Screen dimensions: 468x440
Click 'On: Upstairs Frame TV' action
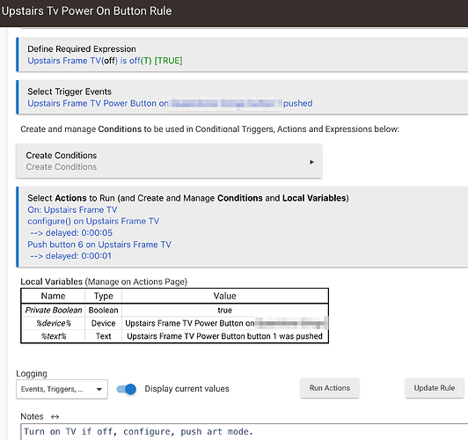(72, 209)
